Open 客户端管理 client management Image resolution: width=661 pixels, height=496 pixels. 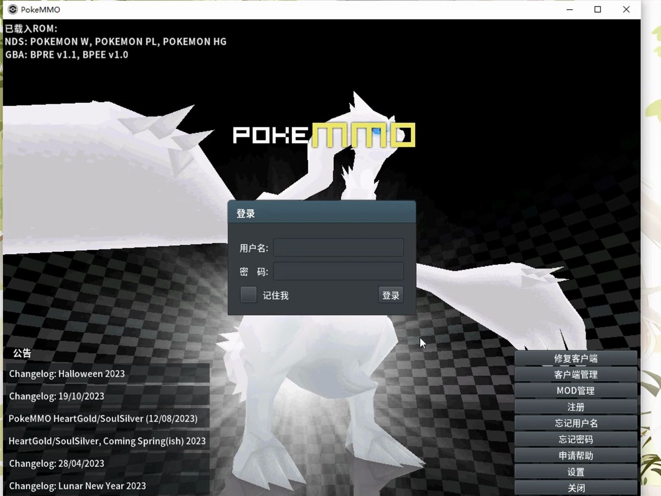[x=576, y=374]
